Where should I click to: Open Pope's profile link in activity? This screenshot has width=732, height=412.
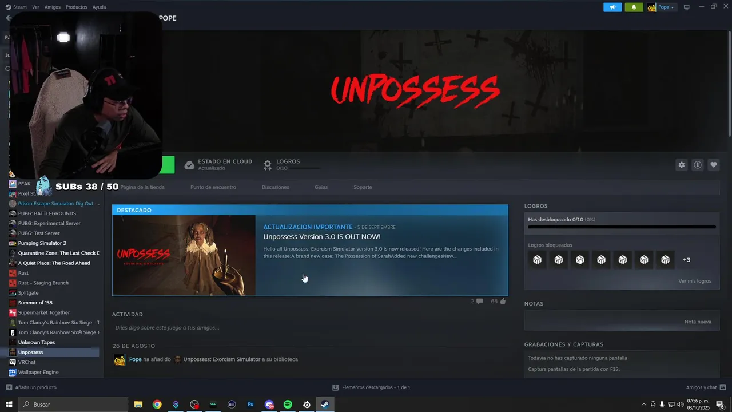[135, 359]
